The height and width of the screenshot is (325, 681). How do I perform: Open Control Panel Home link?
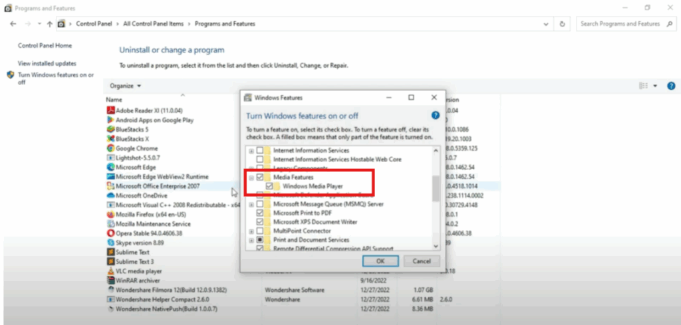[x=45, y=46]
